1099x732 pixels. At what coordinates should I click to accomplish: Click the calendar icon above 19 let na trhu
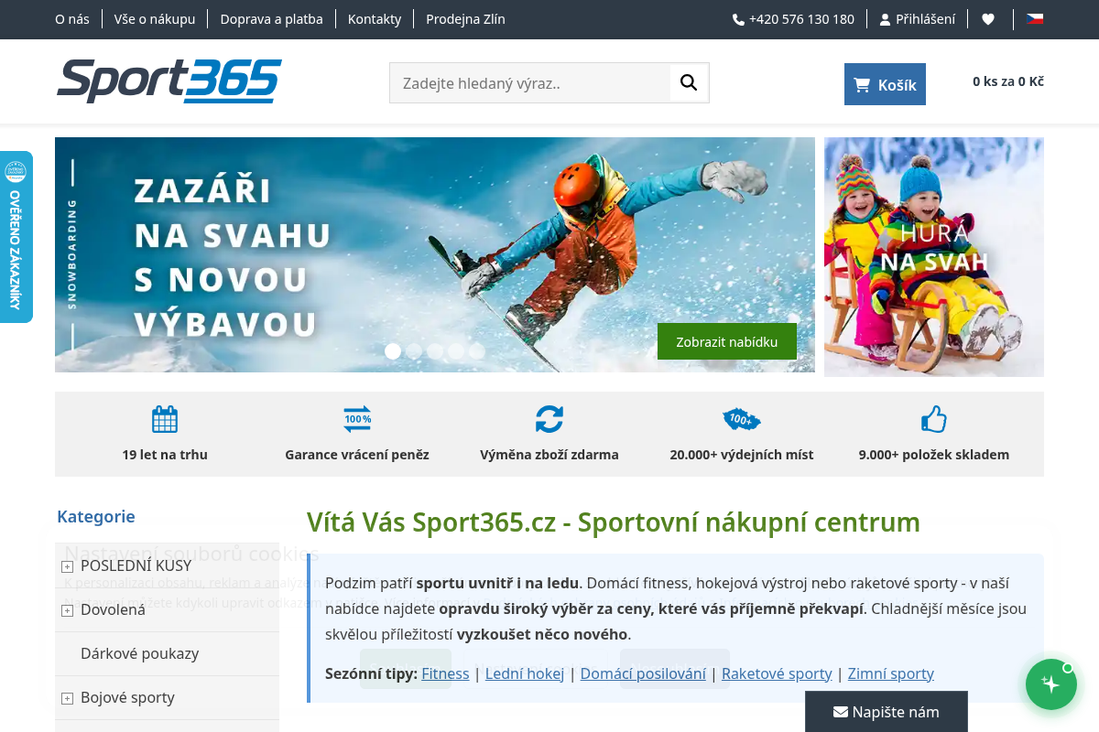[165, 419]
